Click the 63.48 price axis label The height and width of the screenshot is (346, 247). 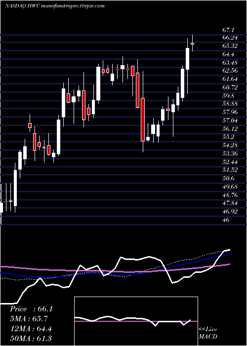coord(230,62)
